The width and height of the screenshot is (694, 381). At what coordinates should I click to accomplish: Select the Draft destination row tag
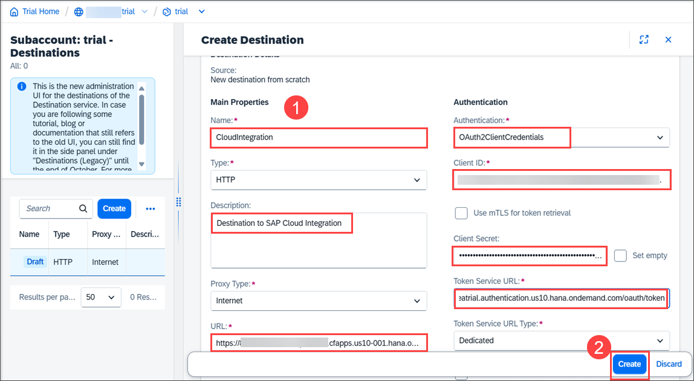coord(35,261)
